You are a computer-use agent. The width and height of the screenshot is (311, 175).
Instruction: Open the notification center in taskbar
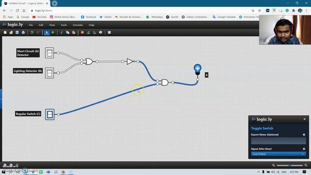(305, 172)
